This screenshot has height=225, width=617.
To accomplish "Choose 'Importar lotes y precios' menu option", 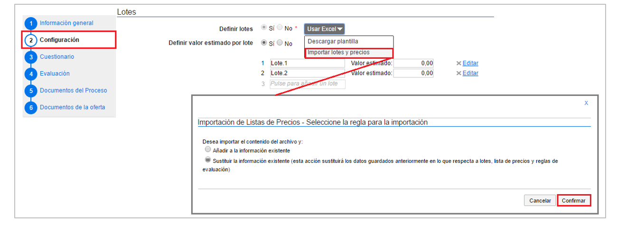I will (x=338, y=53).
